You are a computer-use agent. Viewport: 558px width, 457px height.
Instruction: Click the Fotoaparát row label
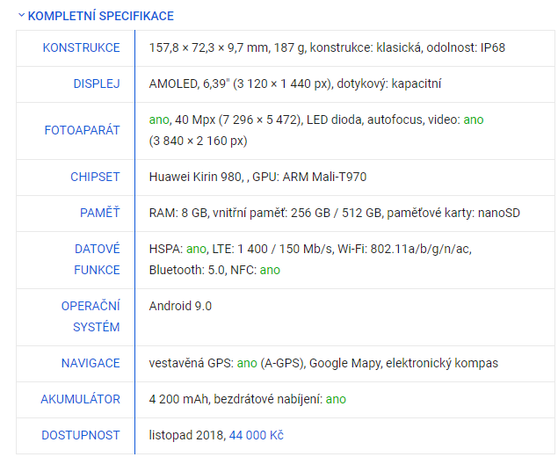pos(82,130)
